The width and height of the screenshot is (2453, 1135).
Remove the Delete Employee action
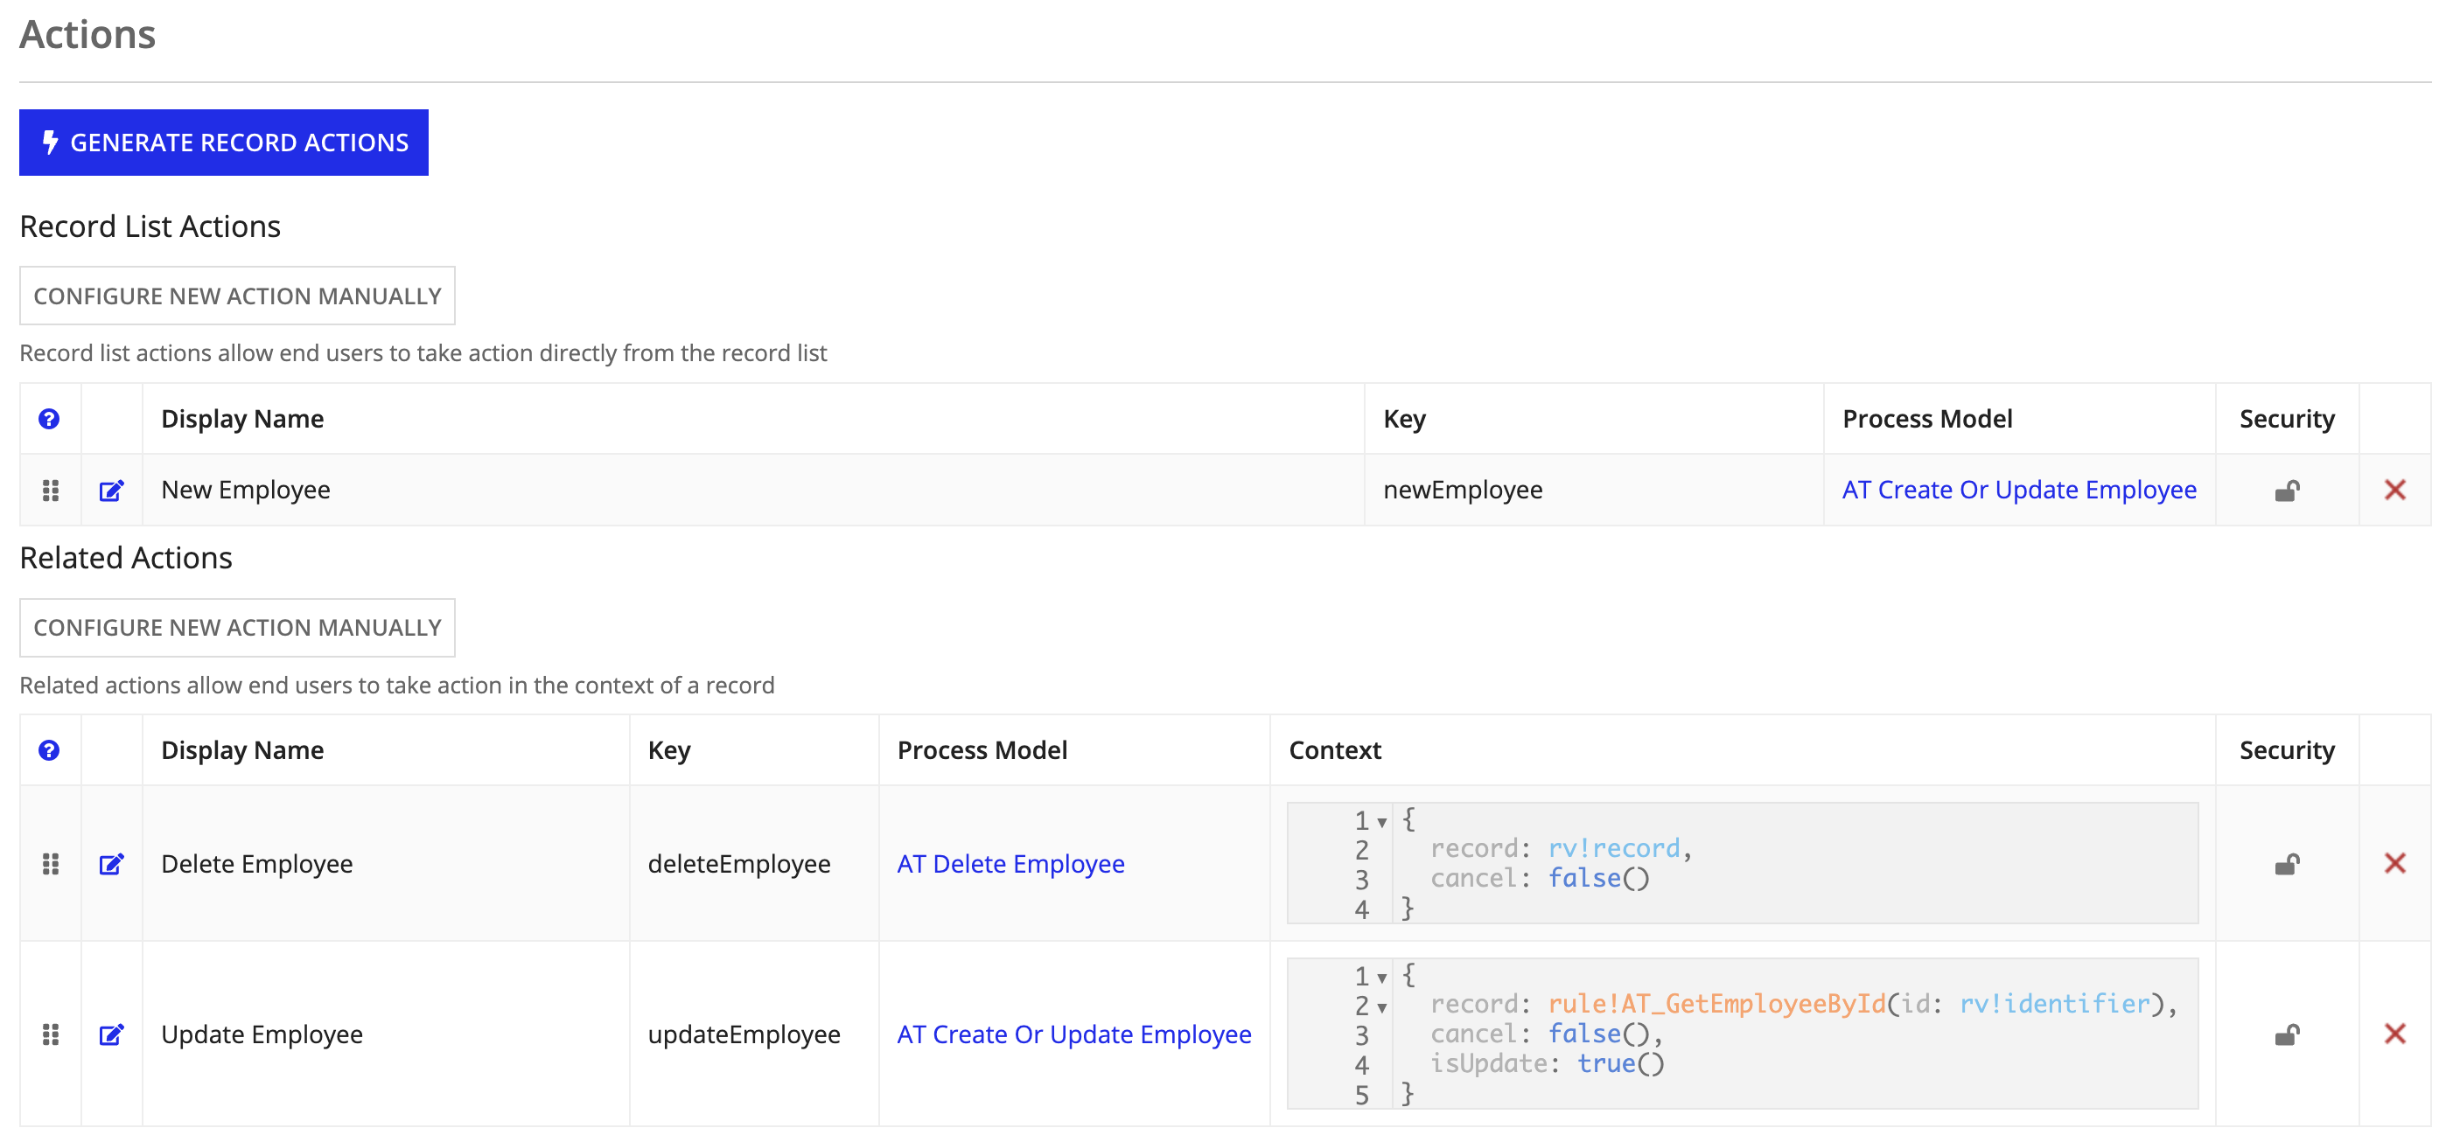click(x=2395, y=863)
